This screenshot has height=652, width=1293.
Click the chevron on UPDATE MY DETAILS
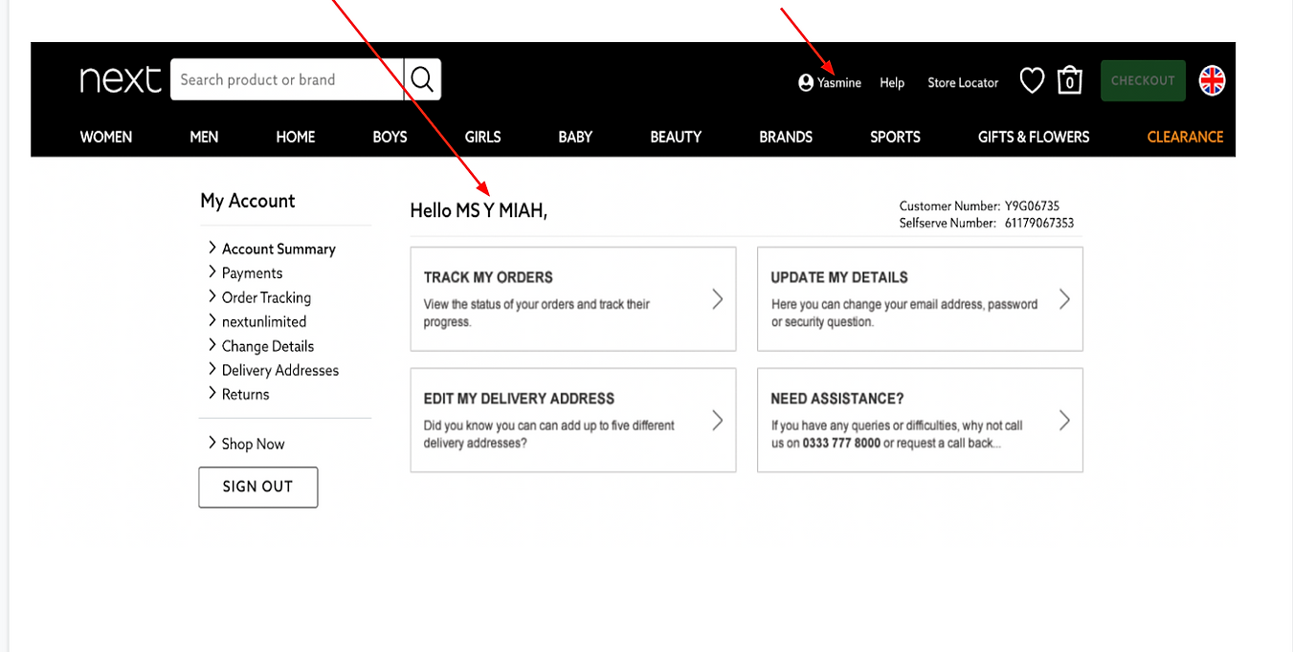coord(1064,299)
